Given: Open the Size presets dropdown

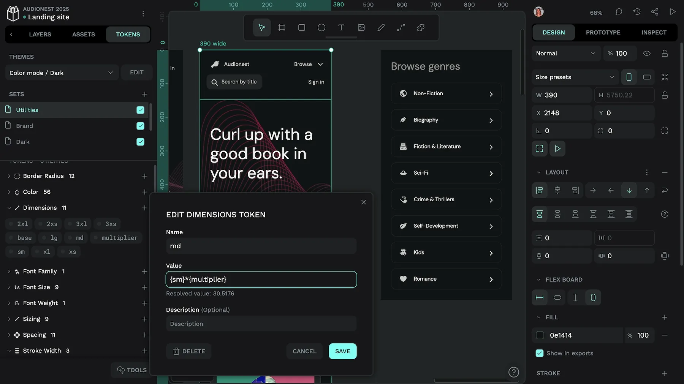Looking at the screenshot, I should pos(575,77).
